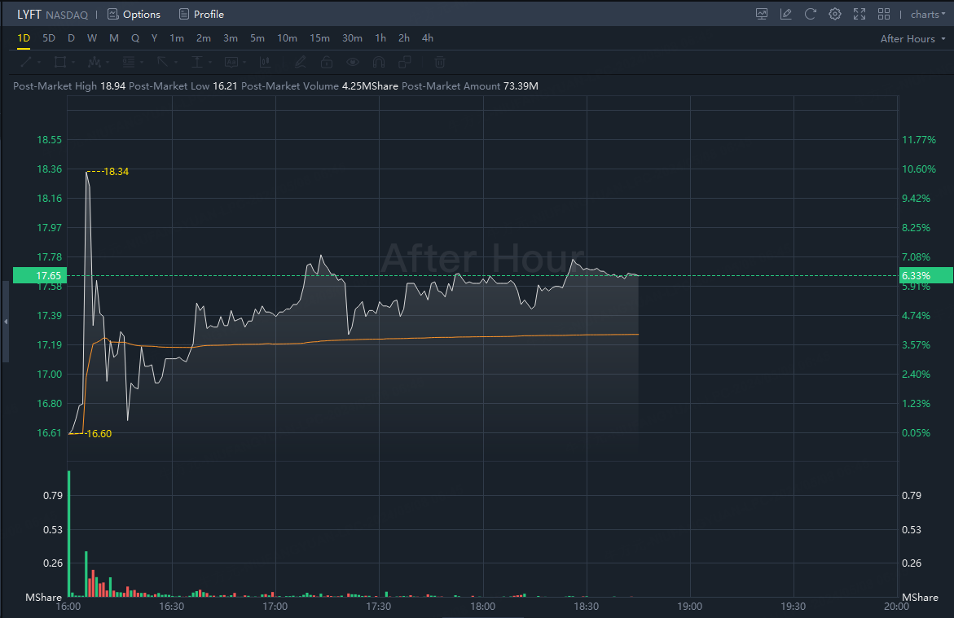The height and width of the screenshot is (618, 954).
Task: Click the copy drawings overlap icon
Action: 405,62
